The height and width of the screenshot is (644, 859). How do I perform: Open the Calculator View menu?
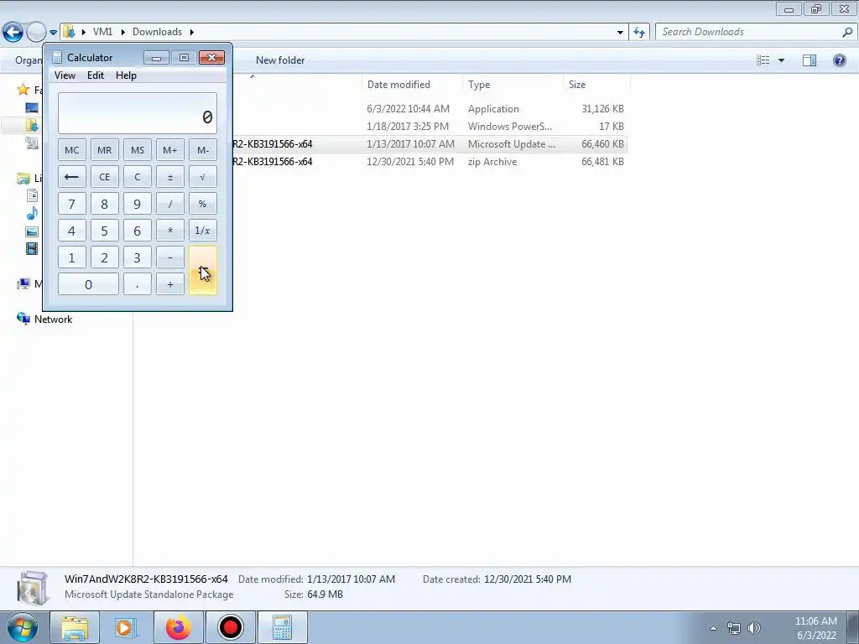tap(65, 75)
